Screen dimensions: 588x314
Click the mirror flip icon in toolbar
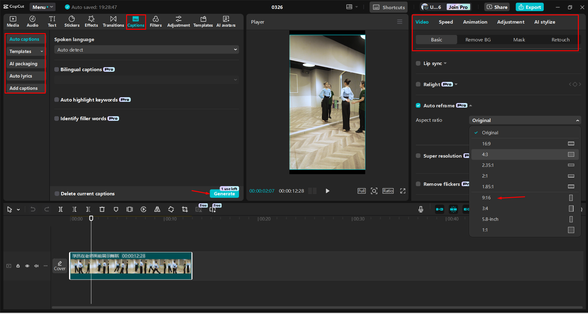(157, 209)
